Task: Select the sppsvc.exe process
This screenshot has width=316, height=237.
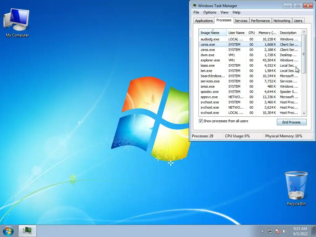Action: [x=250, y=97]
